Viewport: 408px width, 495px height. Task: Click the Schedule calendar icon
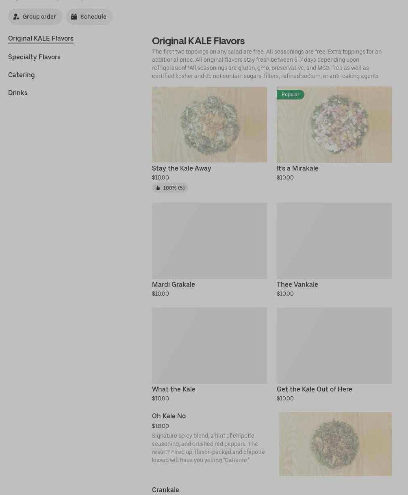coord(74,17)
